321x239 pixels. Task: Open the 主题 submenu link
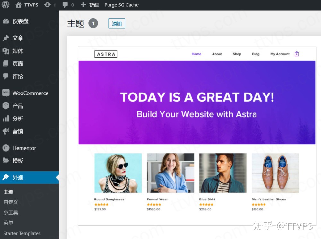tap(8, 192)
